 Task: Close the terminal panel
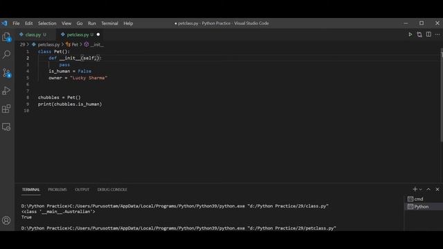tap(437, 189)
